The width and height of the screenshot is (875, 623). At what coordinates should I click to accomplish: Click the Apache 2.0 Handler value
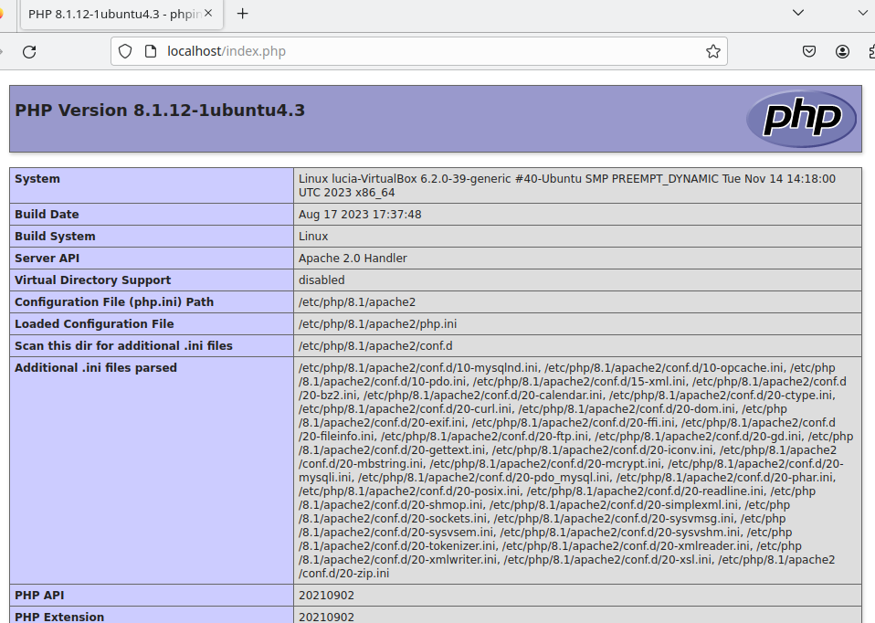[353, 259]
